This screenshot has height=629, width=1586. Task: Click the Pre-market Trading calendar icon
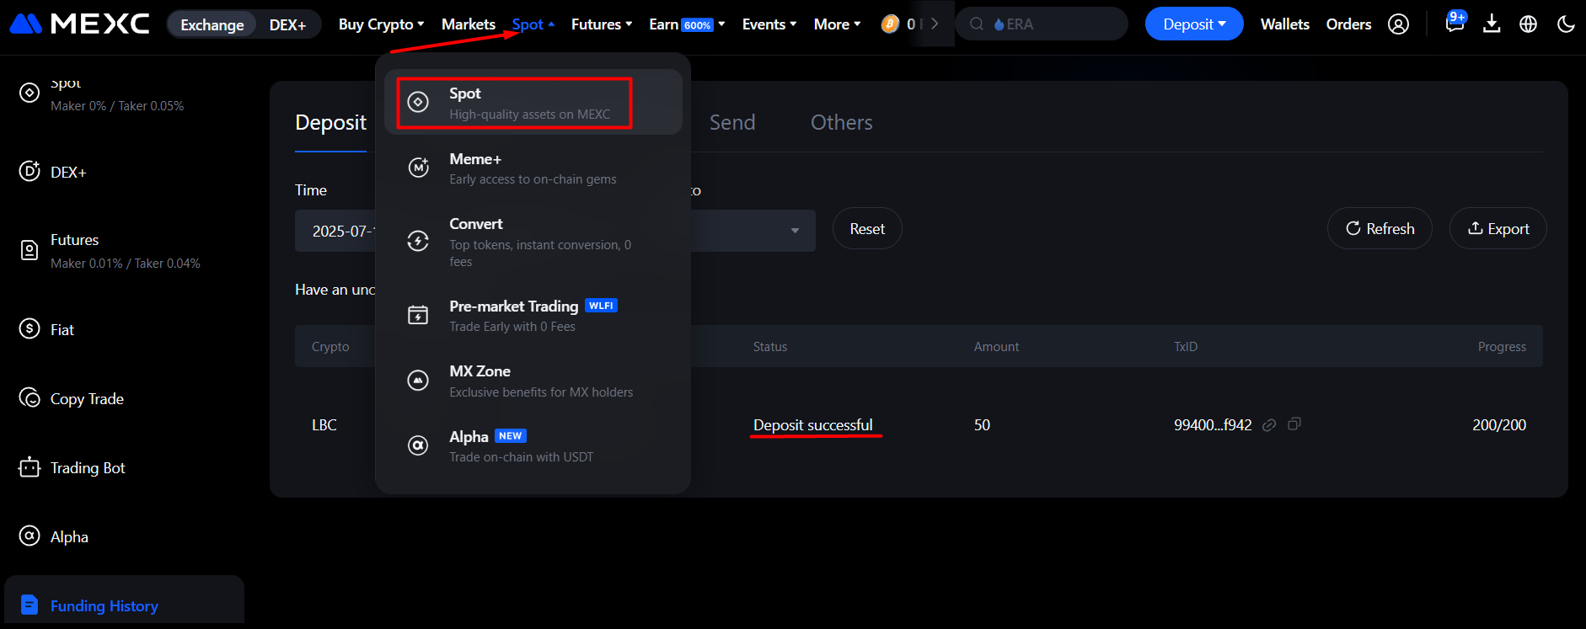point(418,315)
